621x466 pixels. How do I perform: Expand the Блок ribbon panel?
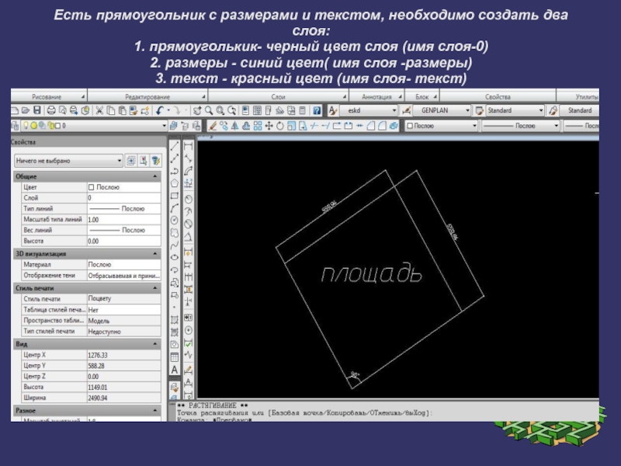coord(435,96)
